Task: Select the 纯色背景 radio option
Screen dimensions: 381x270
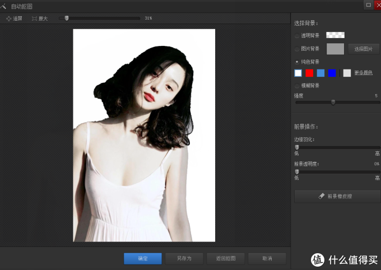Action: pos(297,61)
